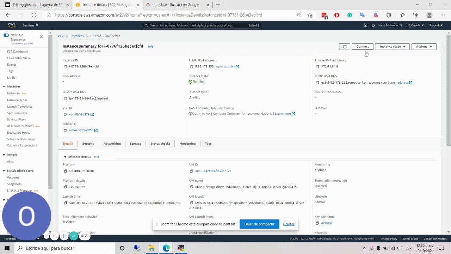Toggle the New EC2 Experience switch

(x=6, y=35)
